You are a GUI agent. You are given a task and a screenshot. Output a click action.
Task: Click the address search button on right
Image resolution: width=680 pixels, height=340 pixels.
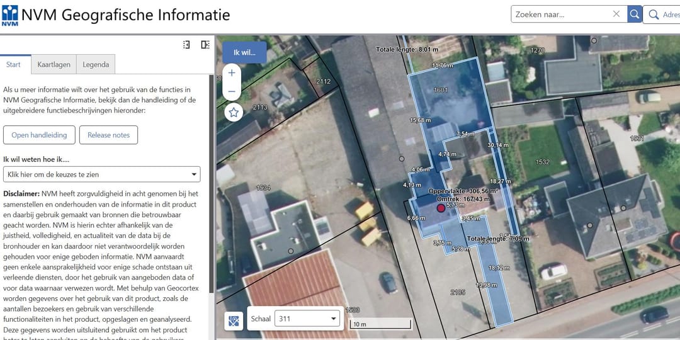pyautogui.click(x=662, y=14)
